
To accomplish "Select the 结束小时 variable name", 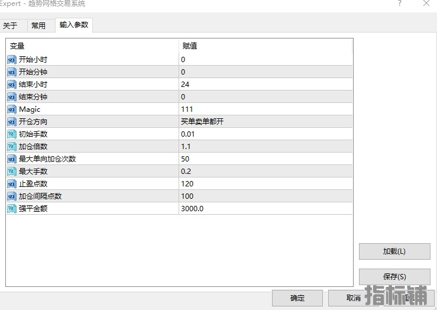I will point(33,85).
